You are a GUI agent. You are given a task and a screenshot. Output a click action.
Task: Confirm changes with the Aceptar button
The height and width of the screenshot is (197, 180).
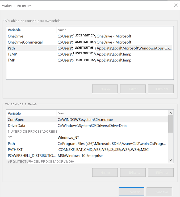pos(131,192)
